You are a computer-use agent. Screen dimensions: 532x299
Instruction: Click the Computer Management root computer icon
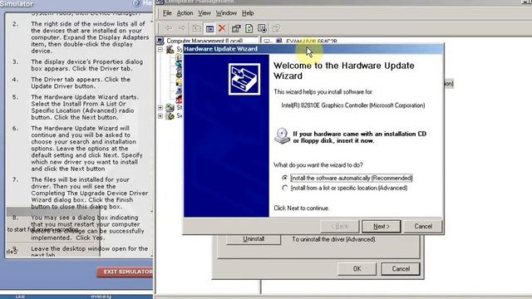[160, 41]
